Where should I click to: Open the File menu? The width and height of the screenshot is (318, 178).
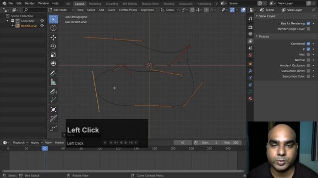tap(11, 3)
